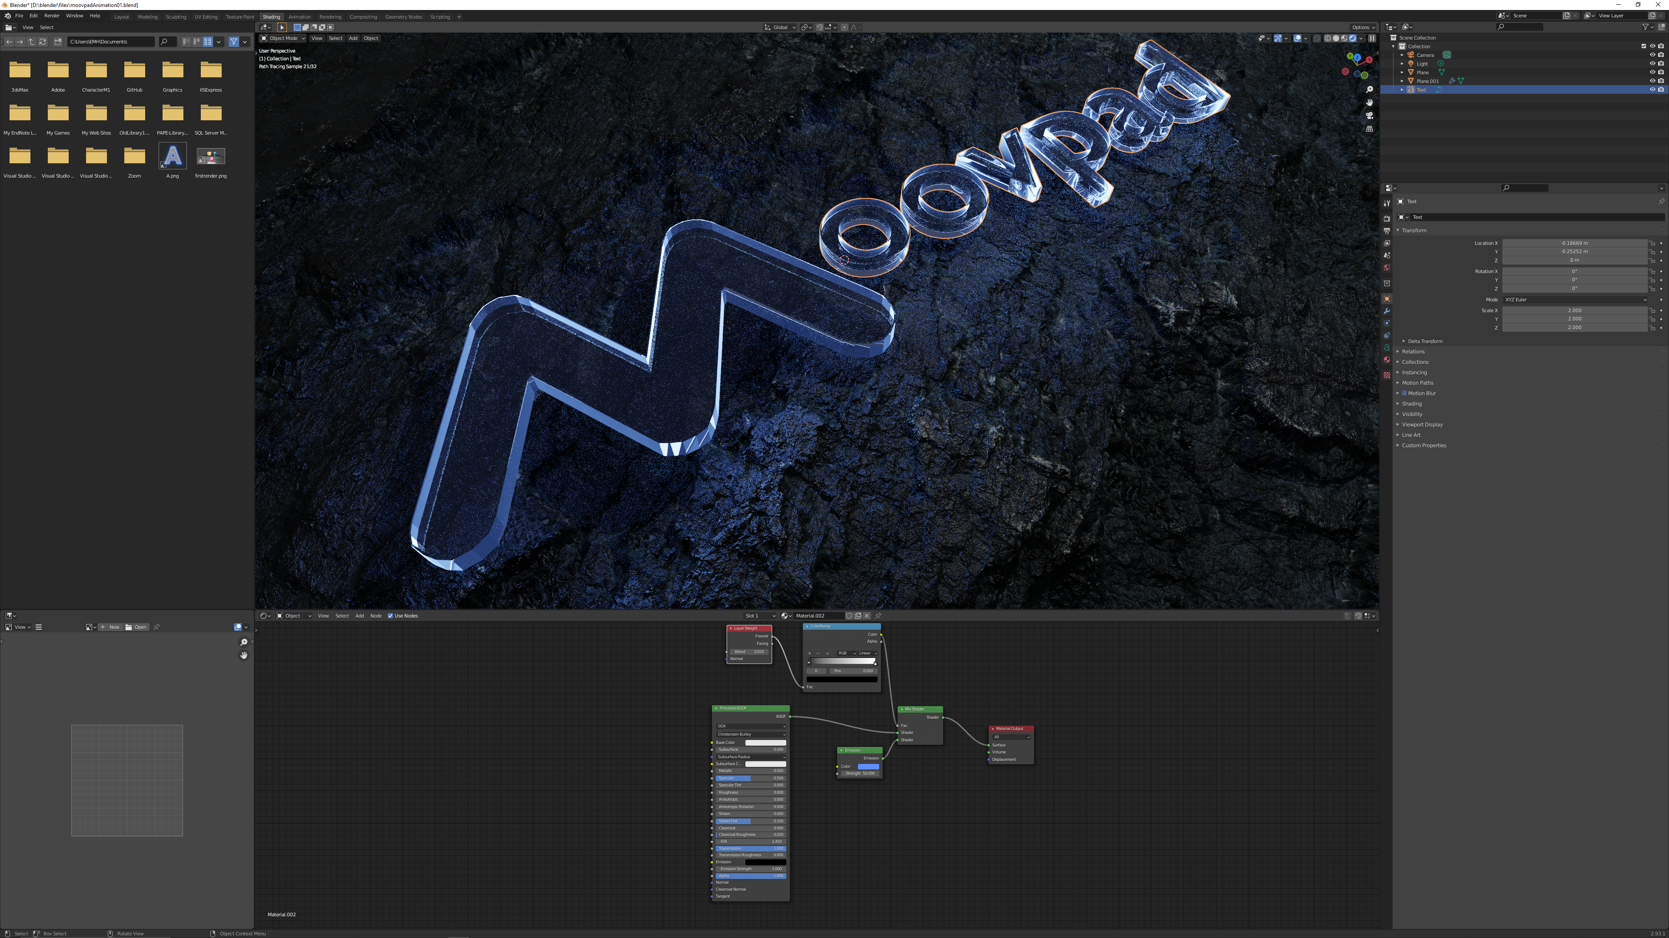Hide the Plane.001 object in viewport
Viewport: 1669px width, 938px height.
tap(1652, 81)
